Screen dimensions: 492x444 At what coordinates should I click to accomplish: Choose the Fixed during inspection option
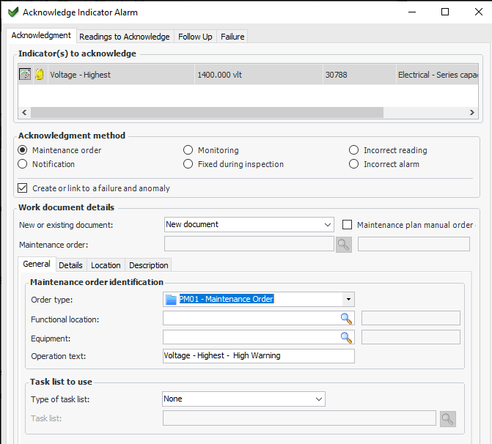[188, 164]
